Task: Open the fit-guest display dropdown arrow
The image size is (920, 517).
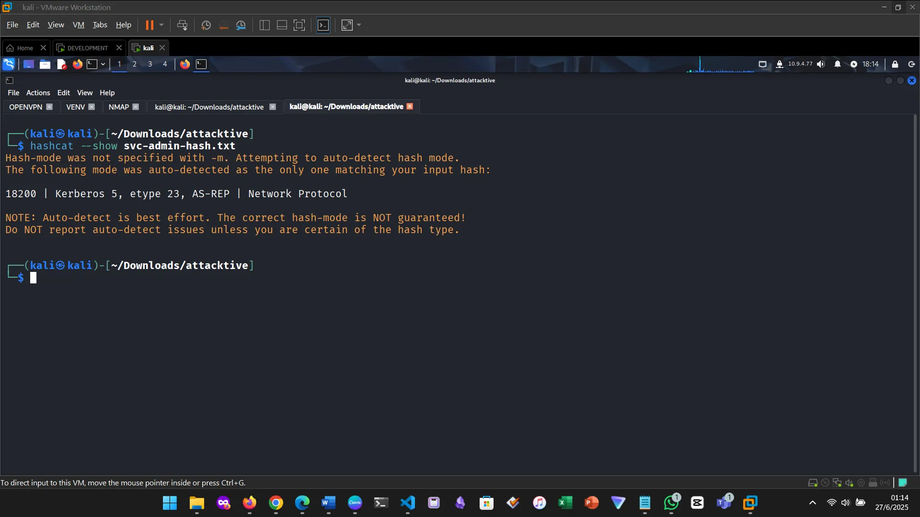Action: (359, 25)
